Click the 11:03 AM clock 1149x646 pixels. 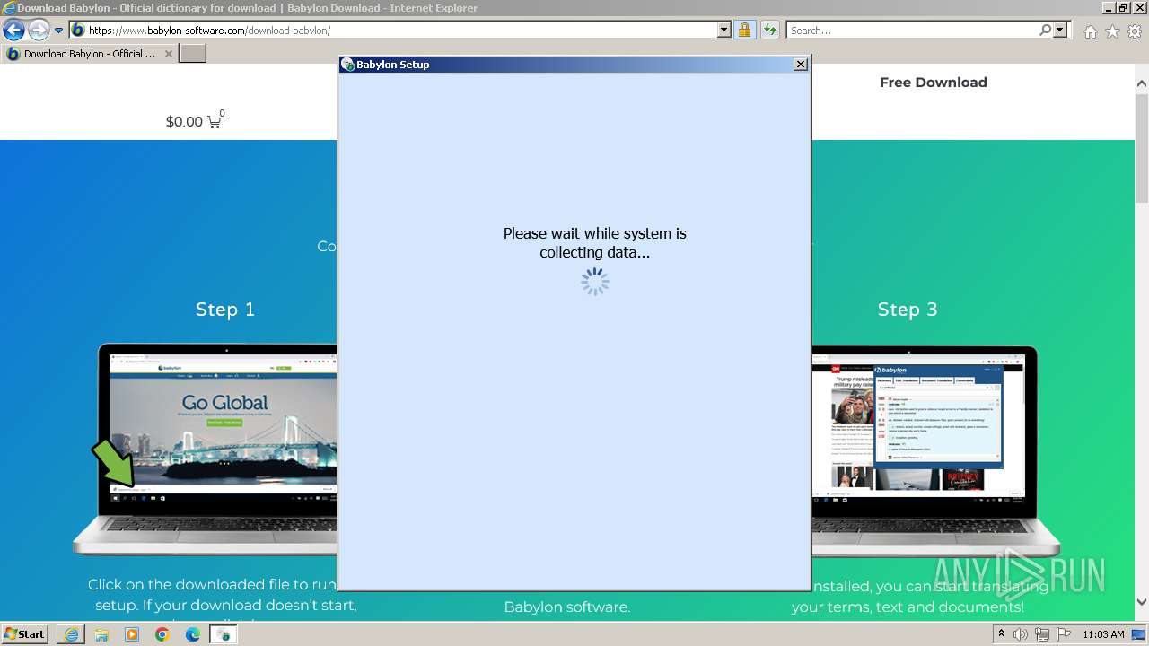[x=1103, y=634]
